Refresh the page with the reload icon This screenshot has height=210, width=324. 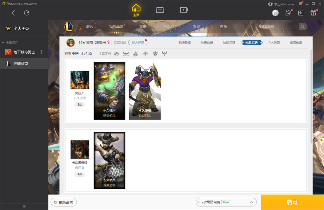point(27,13)
